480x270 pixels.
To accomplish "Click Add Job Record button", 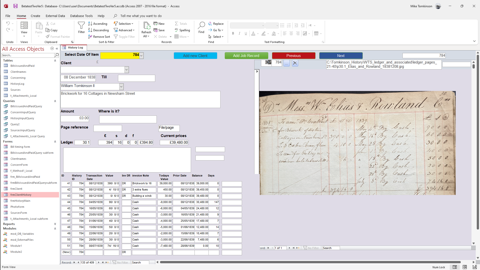I will pyautogui.click(x=246, y=55).
